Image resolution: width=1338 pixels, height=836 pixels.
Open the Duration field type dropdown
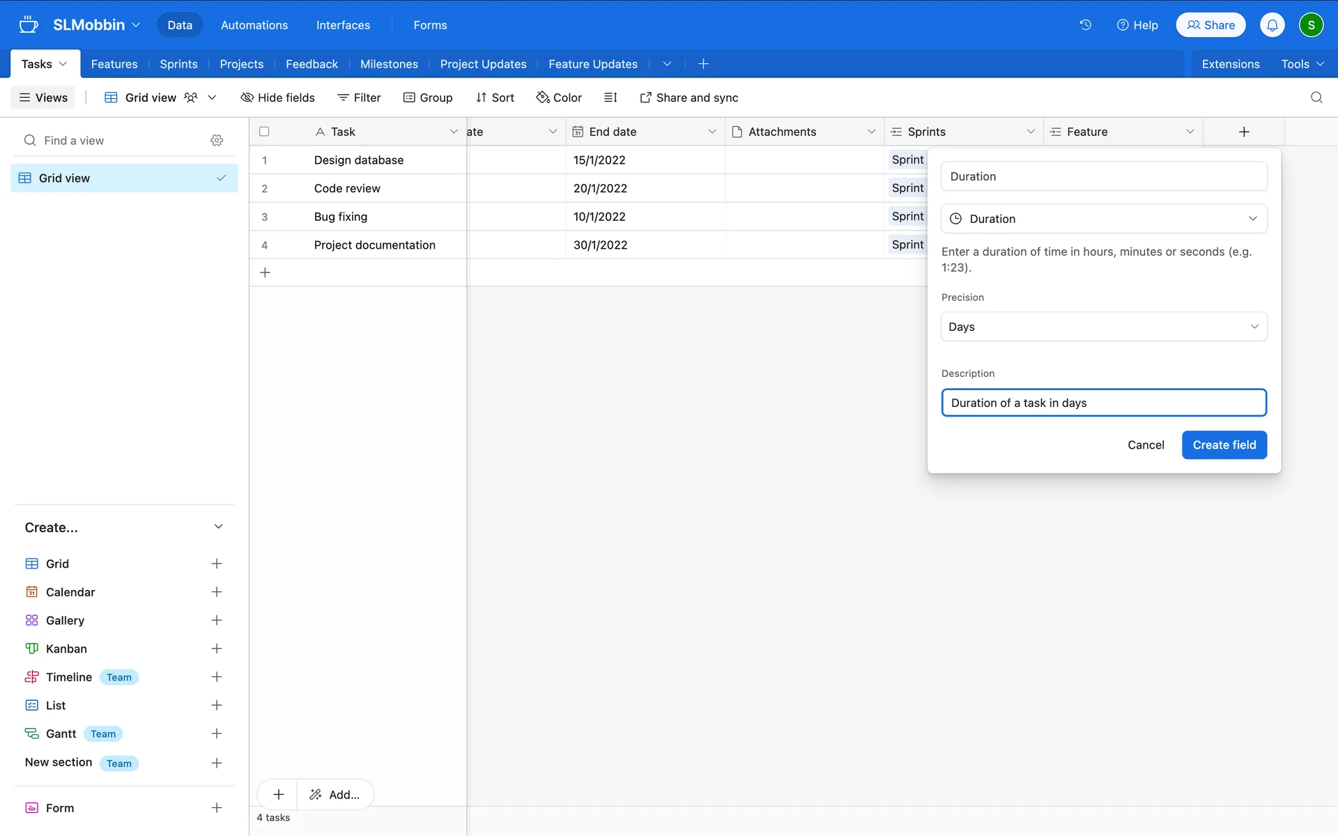click(1103, 219)
